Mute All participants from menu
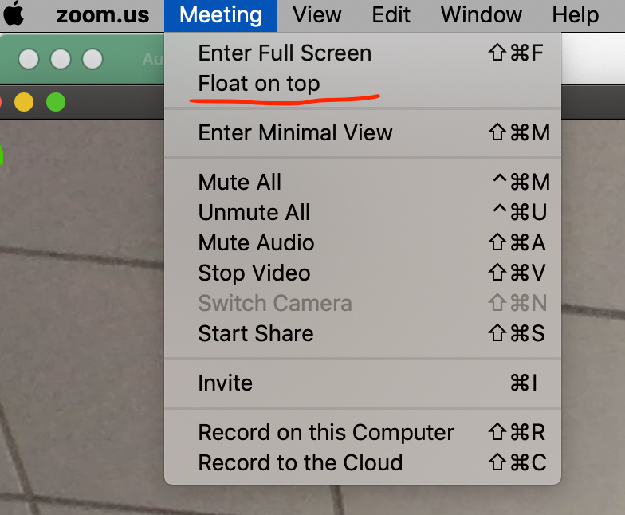The height and width of the screenshot is (515, 625). (x=363, y=182)
